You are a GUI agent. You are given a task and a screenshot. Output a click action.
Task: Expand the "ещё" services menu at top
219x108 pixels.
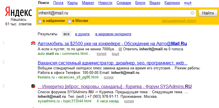pyautogui.click(x=188, y=3)
